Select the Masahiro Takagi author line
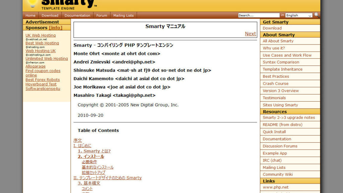The height and width of the screenshot is (193, 343). point(115,95)
